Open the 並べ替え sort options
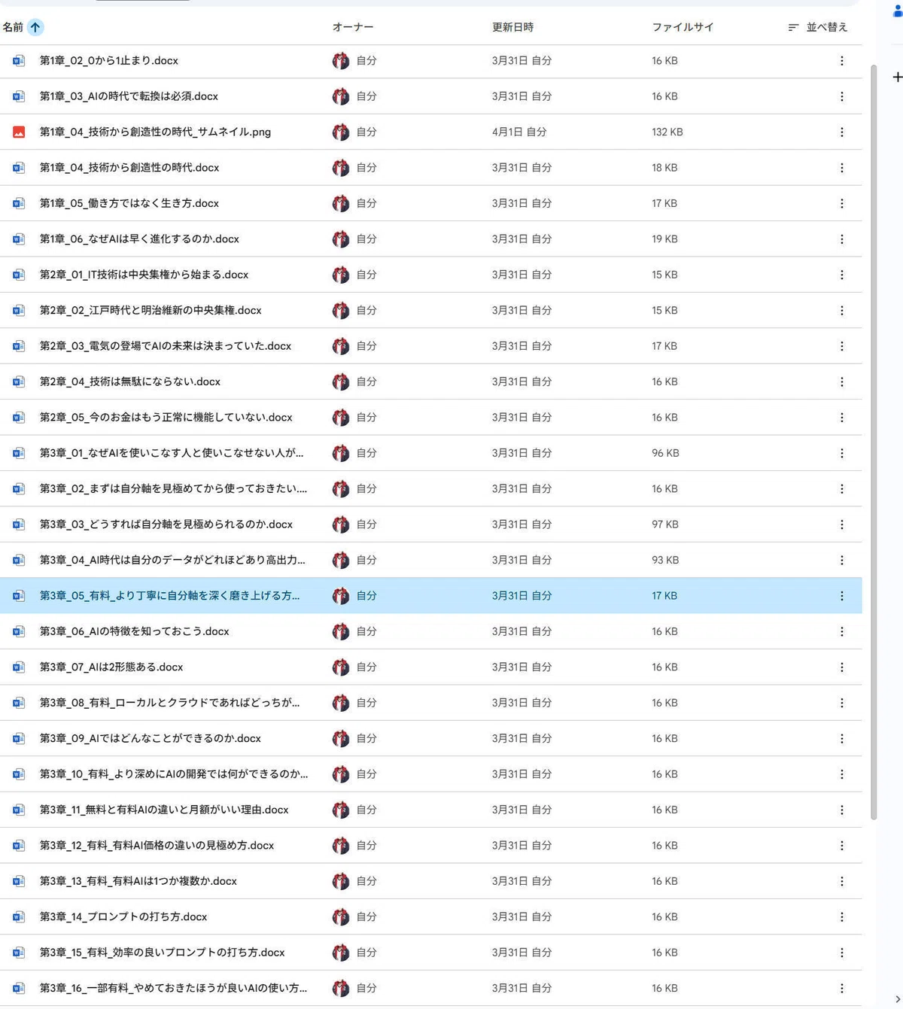Viewport: 903px width, 1009px height. (x=817, y=27)
